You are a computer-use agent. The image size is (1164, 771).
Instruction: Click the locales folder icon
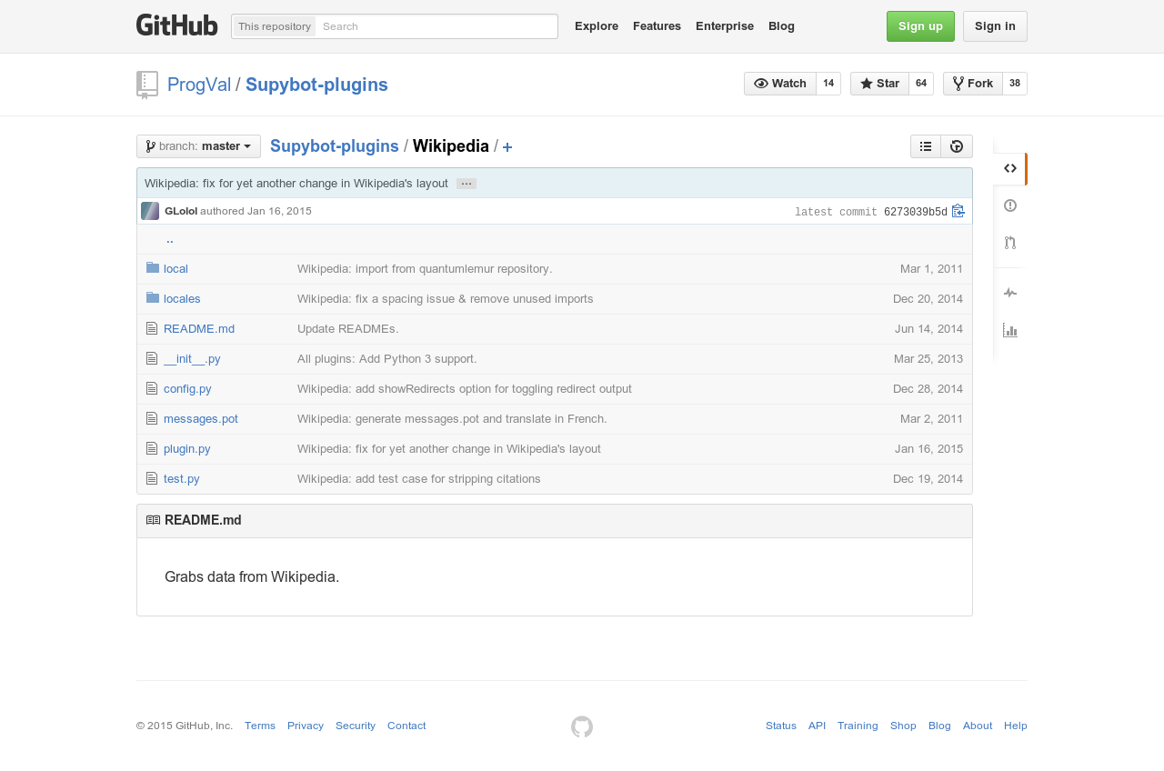click(x=153, y=298)
